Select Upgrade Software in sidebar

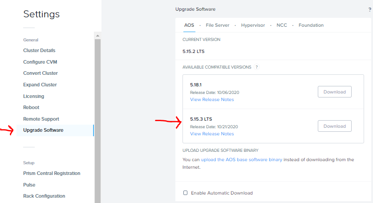(x=55, y=130)
